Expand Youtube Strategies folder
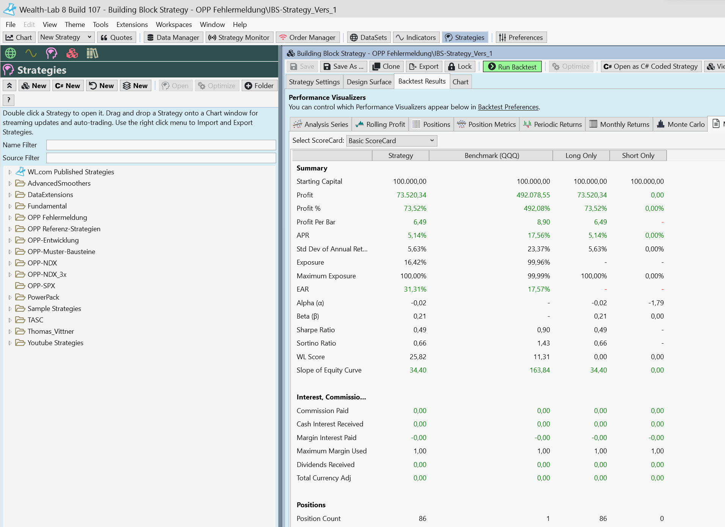Image resolution: width=725 pixels, height=527 pixels. pos(10,343)
